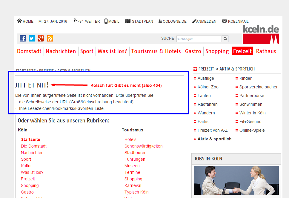Open the STADTPLAN map icon
Viewport: 289px width, 198px height.
128,21
